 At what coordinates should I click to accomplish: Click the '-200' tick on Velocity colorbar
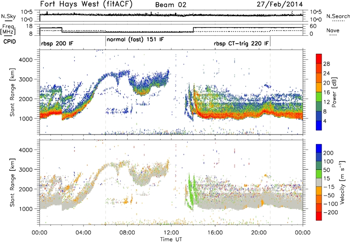331,212
